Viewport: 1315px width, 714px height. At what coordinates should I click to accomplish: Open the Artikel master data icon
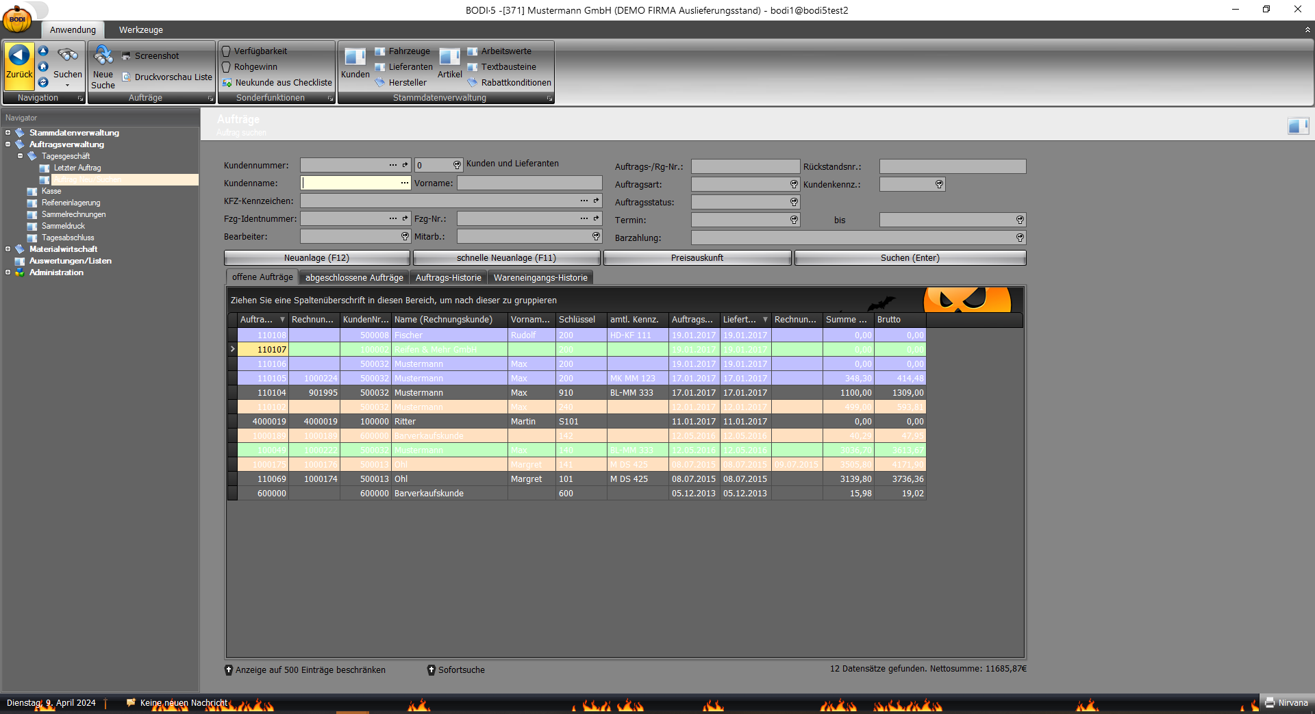pyautogui.click(x=449, y=58)
